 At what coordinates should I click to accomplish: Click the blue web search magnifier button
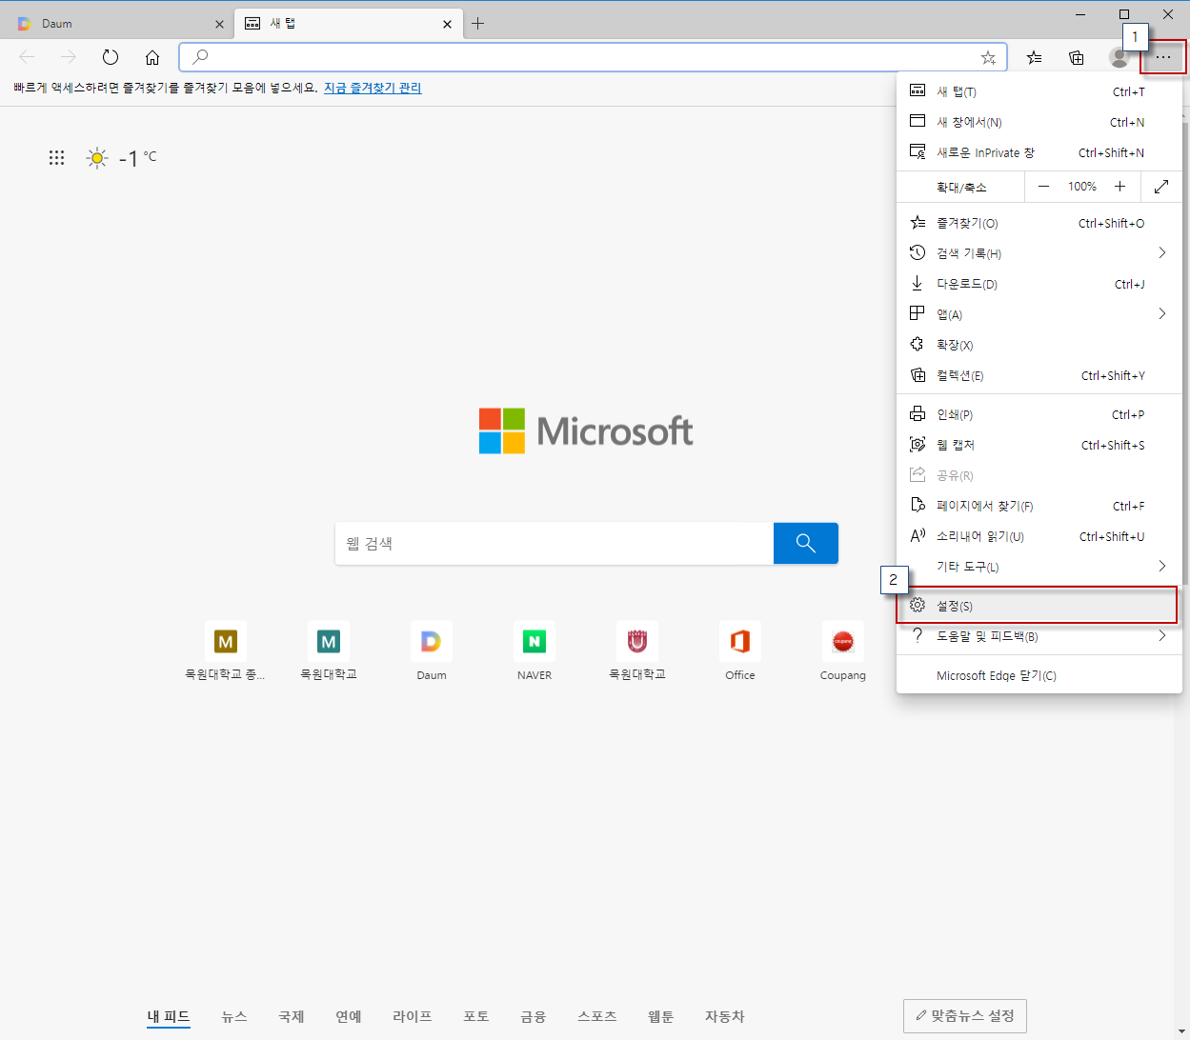pos(805,543)
